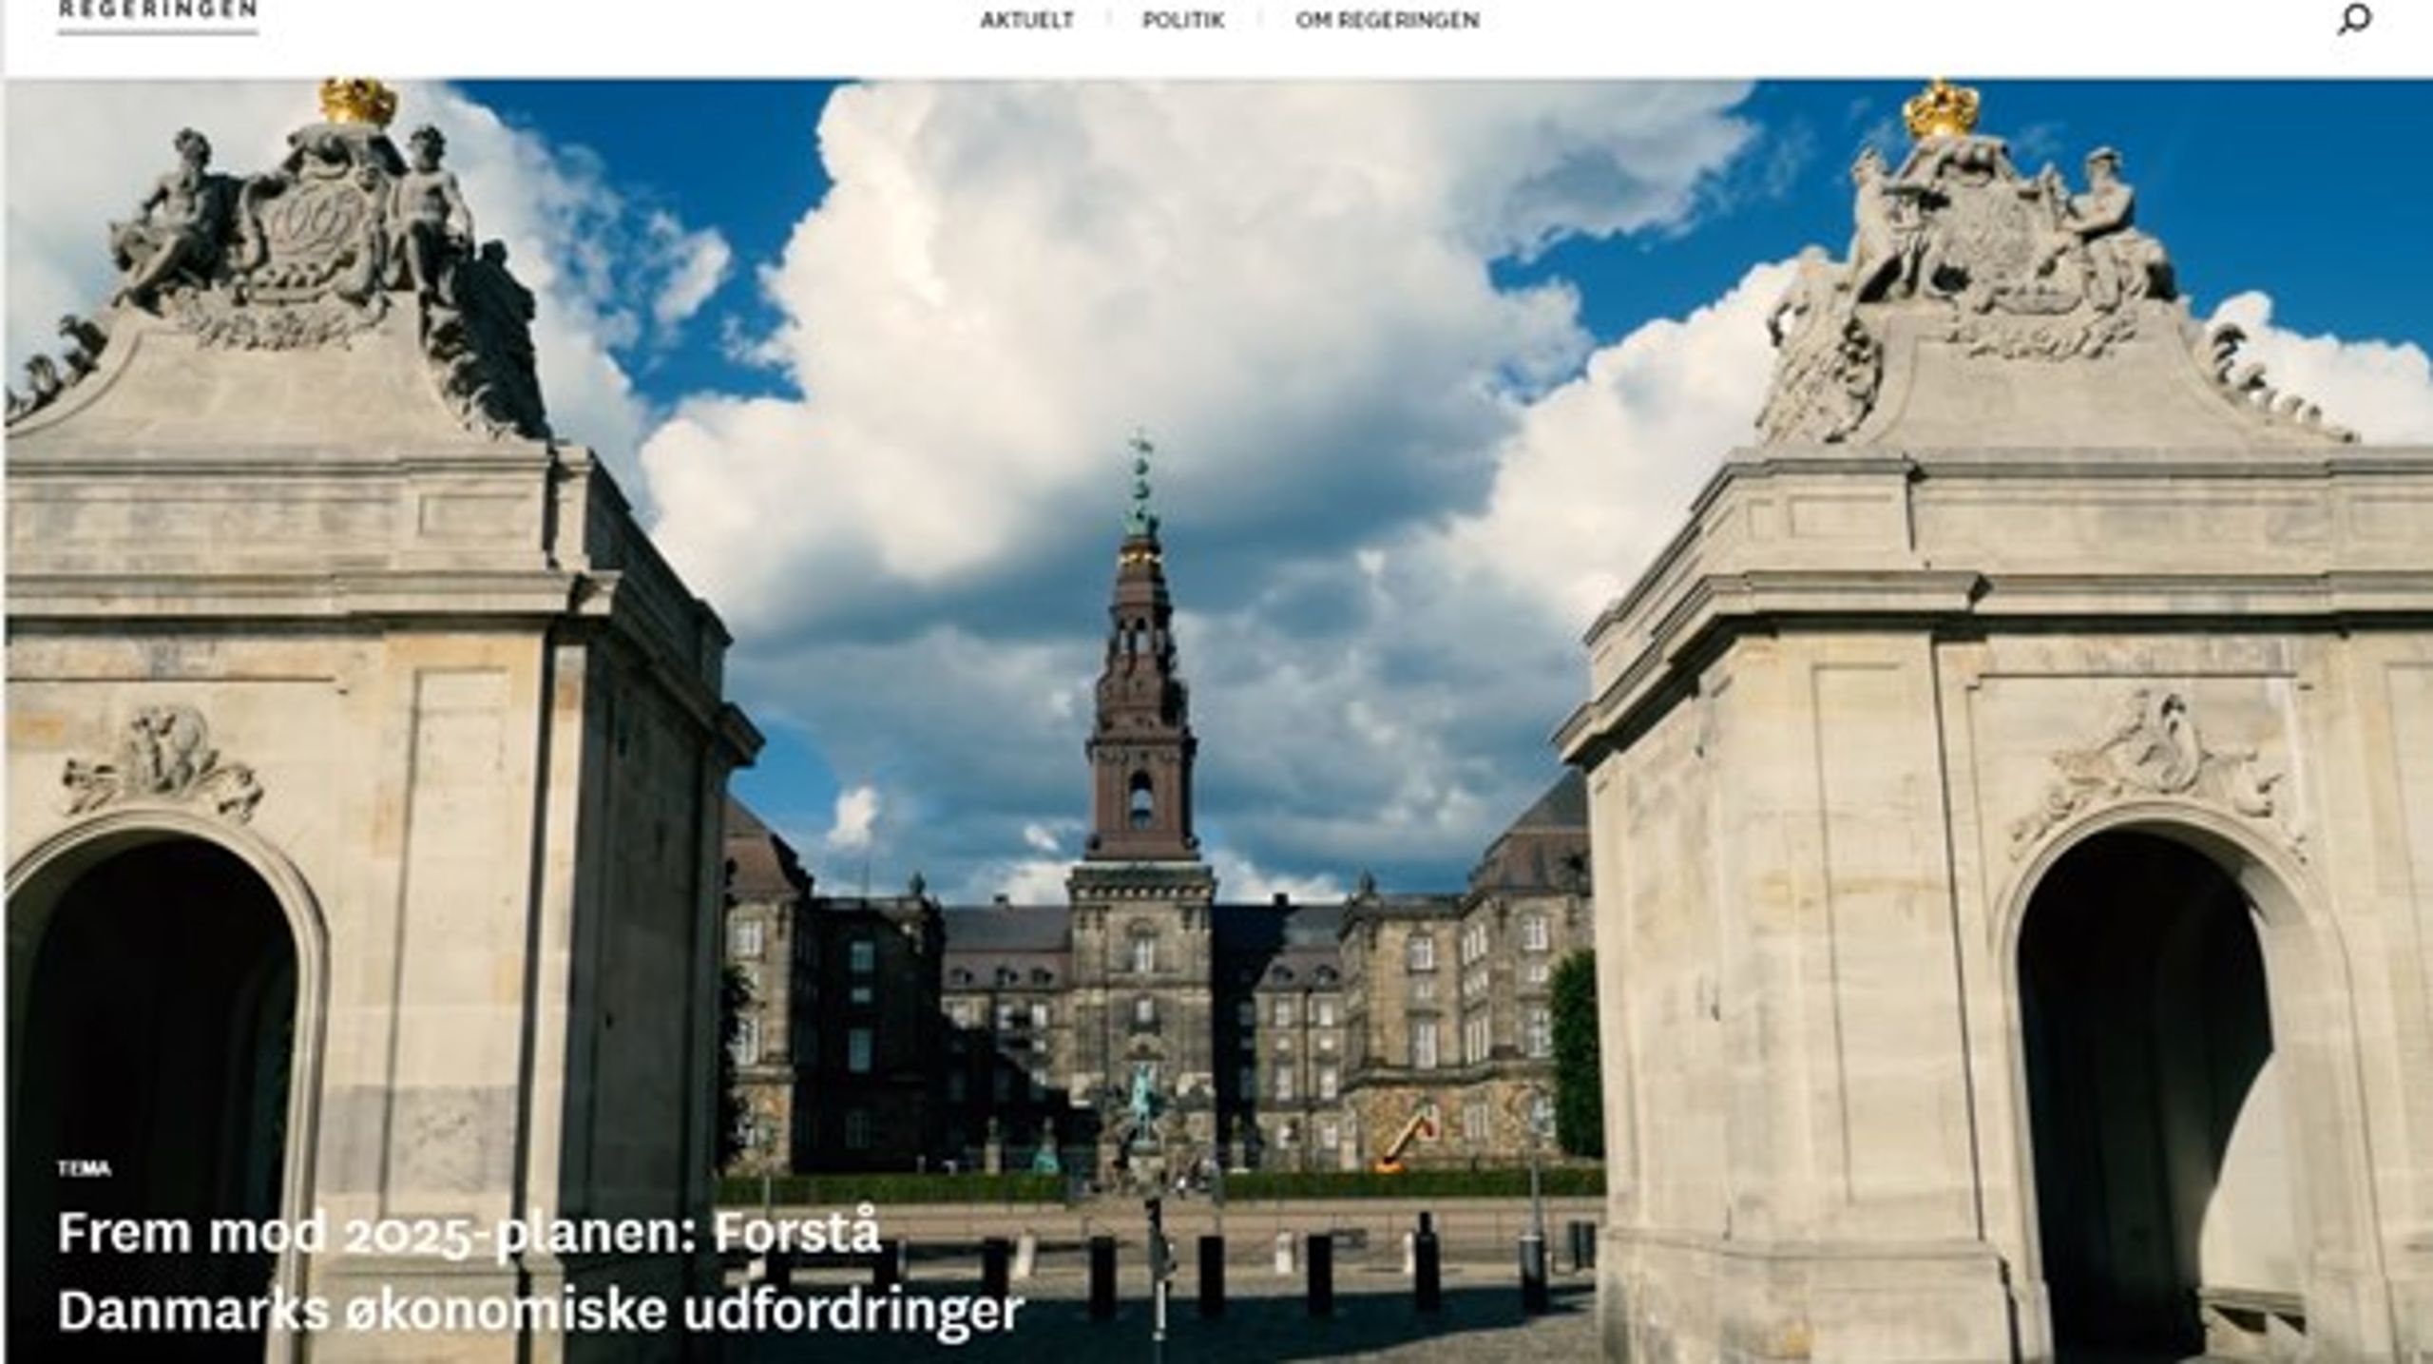2433x1364 pixels.
Task: Click the underline beneath the REGERINGEN logo
Action: [x=158, y=32]
